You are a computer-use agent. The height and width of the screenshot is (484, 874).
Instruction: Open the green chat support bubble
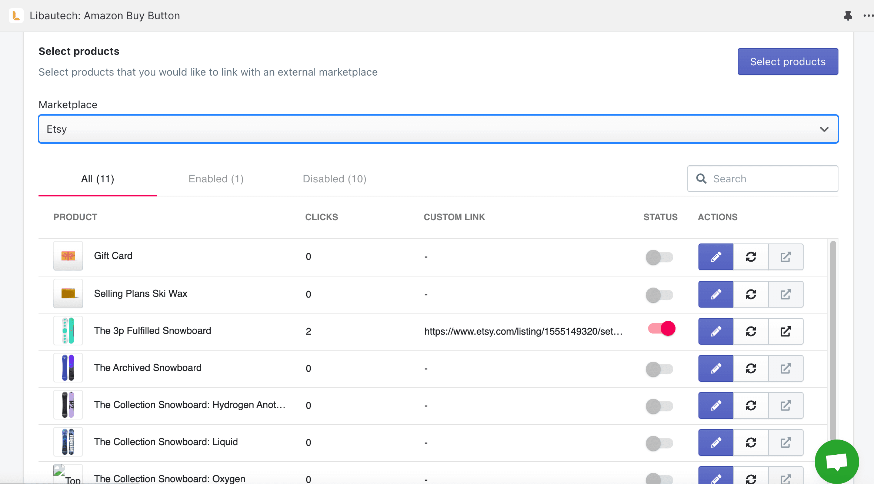click(837, 461)
